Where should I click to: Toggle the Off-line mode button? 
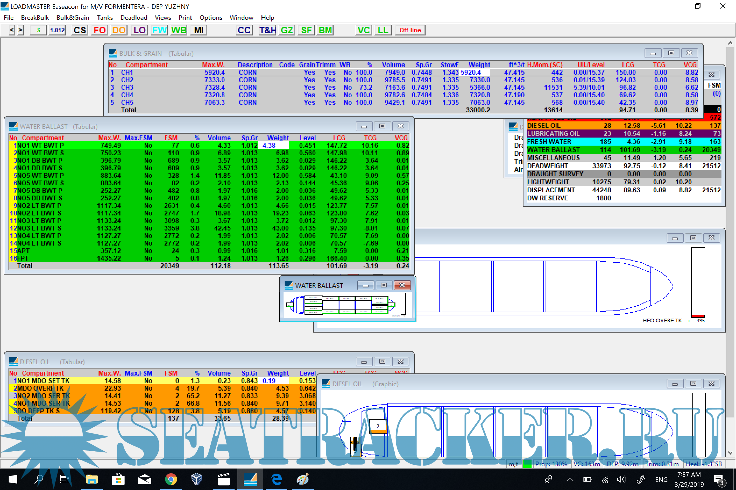coord(410,30)
